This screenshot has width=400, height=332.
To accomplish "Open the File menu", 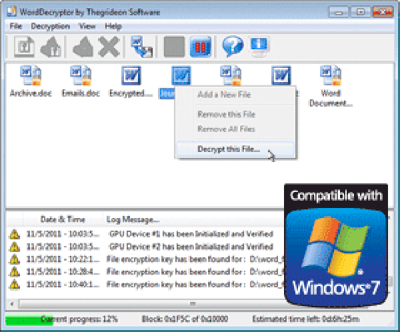I will [16, 26].
